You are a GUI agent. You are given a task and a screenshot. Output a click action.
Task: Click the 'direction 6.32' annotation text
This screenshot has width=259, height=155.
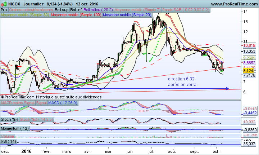coord(181,79)
